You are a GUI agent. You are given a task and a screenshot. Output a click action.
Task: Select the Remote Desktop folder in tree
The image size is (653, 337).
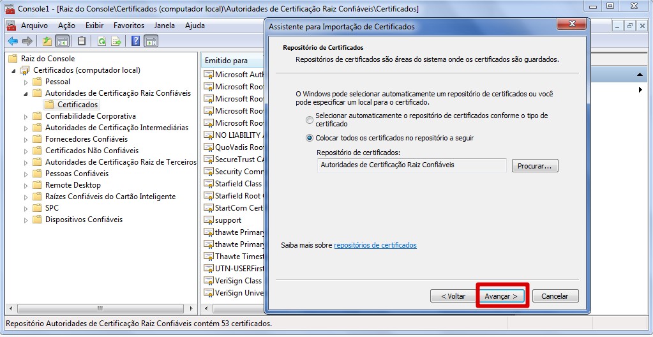pos(73,185)
